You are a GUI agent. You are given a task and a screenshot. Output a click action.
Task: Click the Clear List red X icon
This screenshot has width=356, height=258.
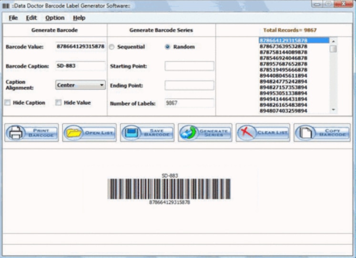pyautogui.click(x=247, y=133)
